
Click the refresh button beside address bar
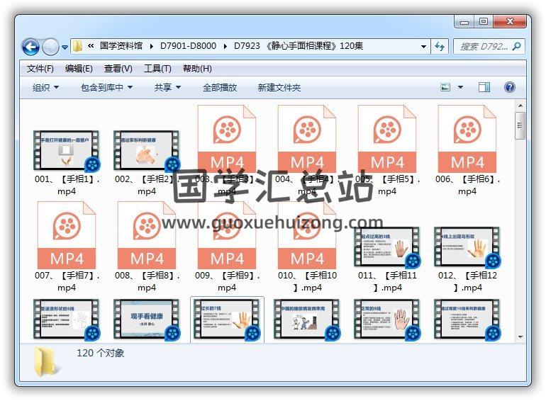point(440,47)
